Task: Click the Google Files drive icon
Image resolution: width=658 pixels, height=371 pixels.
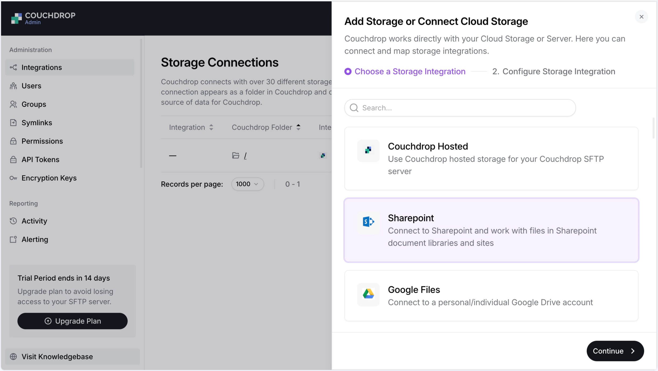Action: tap(368, 294)
